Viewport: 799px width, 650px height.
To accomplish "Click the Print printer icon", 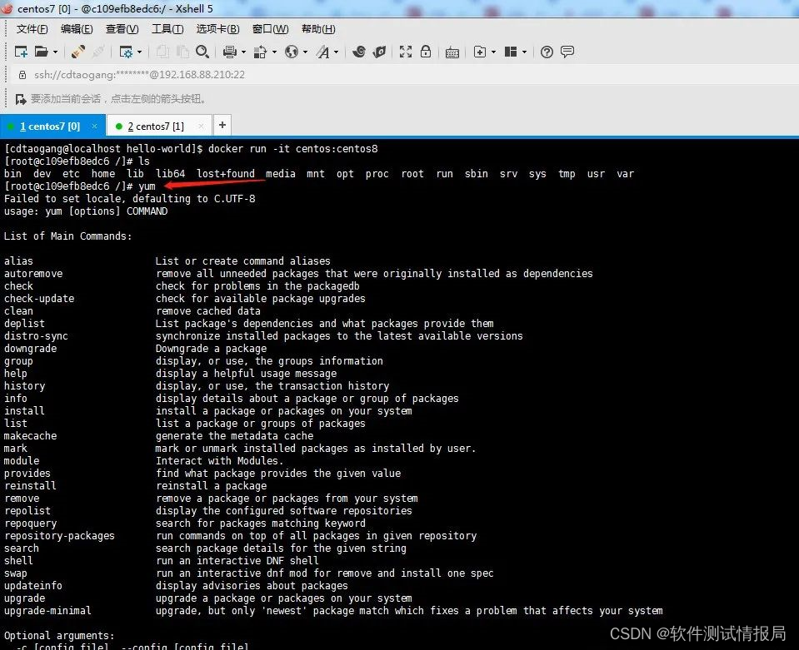I will [230, 52].
